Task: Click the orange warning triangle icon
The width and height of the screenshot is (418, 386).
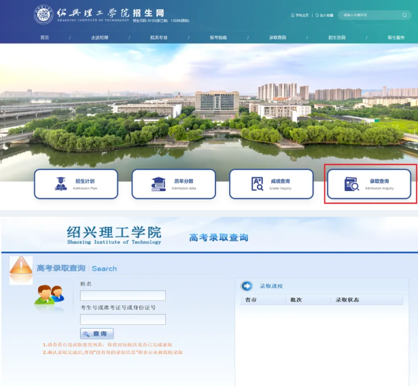Action: [x=21, y=265]
